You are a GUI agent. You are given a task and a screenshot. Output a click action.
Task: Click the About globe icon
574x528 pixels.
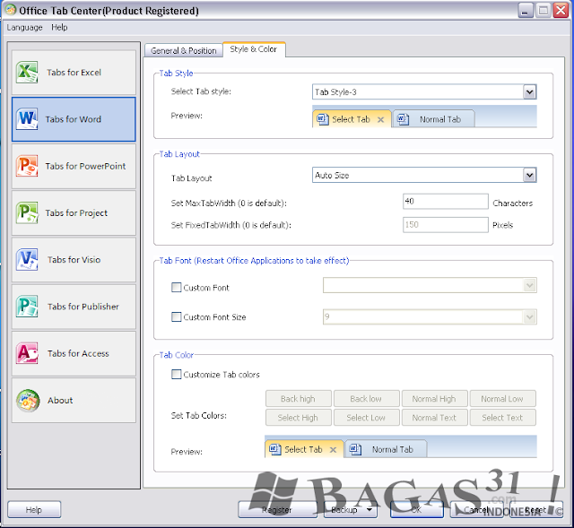click(28, 401)
